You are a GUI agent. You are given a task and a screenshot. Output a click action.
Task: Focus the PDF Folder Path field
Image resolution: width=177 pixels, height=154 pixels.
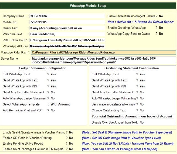point(67,40)
